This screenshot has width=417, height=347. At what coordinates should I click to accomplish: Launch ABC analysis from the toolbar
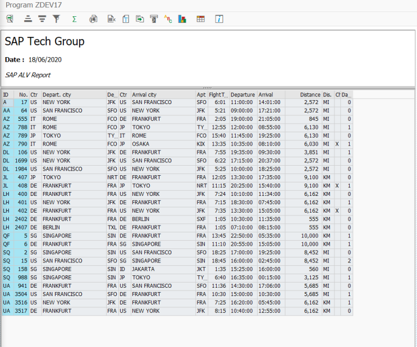[168, 19]
